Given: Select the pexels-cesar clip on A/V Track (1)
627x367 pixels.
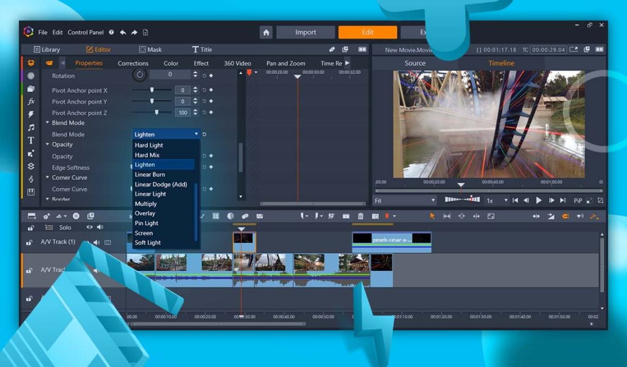Looking at the screenshot, I should pos(391,242).
